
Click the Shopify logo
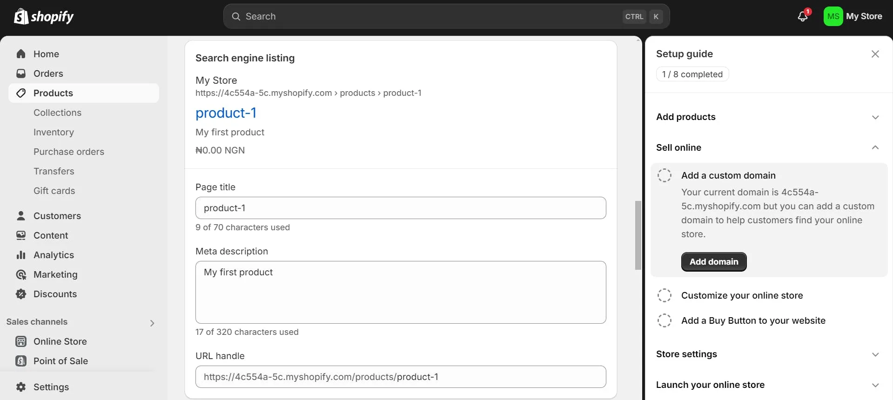click(44, 16)
